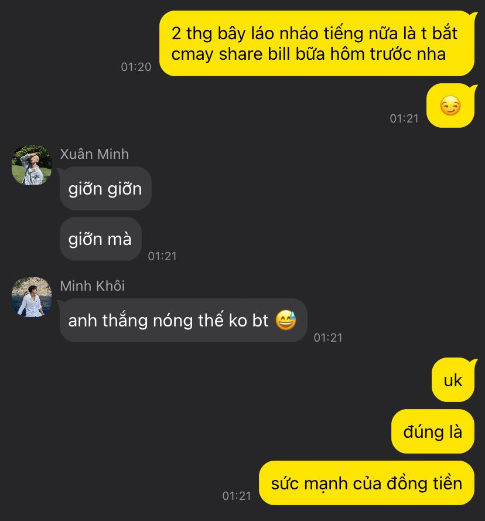Tap the 01:21 timestamp beside 'sức mạnh' message

(x=237, y=496)
